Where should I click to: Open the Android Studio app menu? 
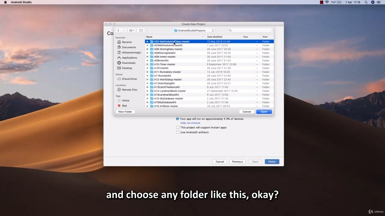coord(21,2)
